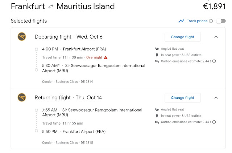
Task: Enable the Track prices toggle
Action: 220,21
